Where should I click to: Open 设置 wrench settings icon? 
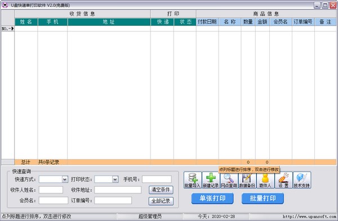point(283,180)
